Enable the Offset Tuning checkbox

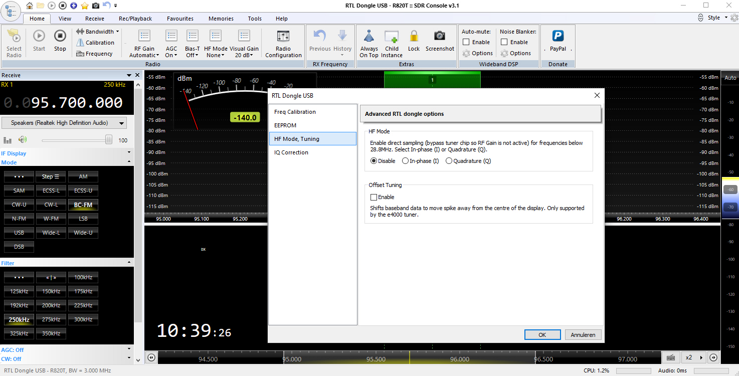point(374,197)
